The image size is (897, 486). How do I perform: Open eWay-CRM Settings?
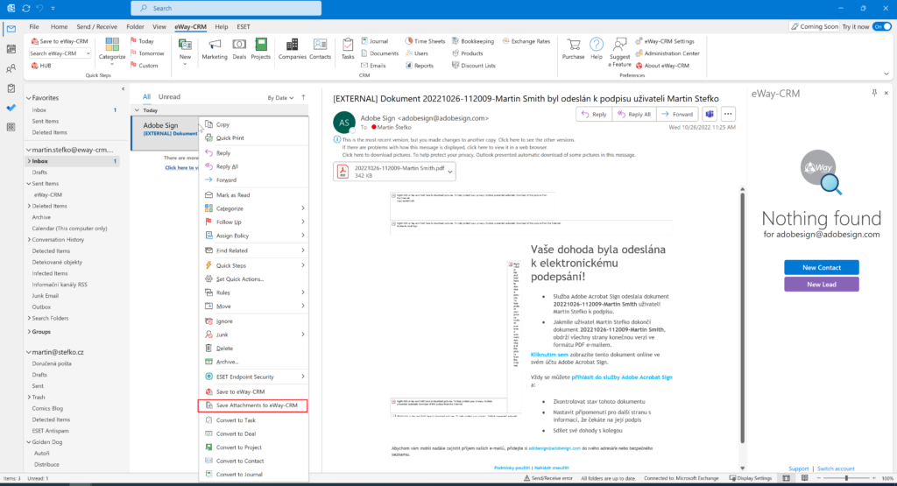665,41
